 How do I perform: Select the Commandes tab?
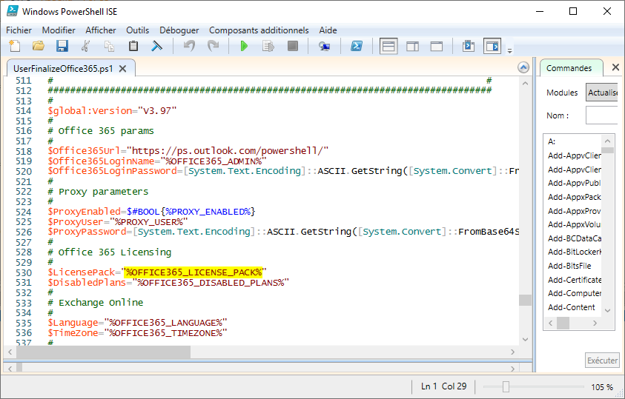click(569, 68)
